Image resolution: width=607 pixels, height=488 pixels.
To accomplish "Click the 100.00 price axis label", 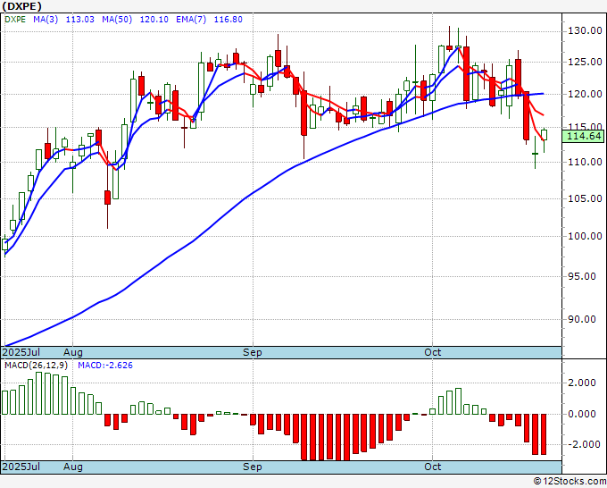I will 585,236.
